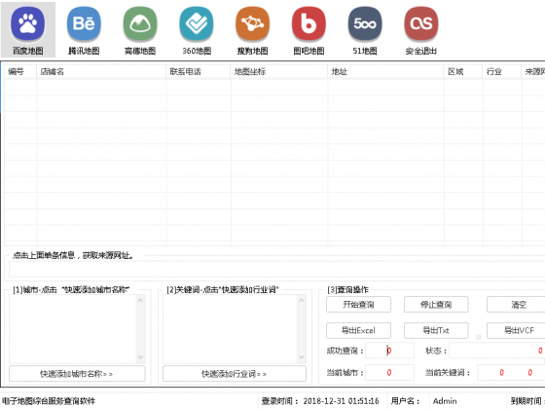The width and height of the screenshot is (545, 409).
Task: Open the 360地图 checkmark icon
Action: 197,24
